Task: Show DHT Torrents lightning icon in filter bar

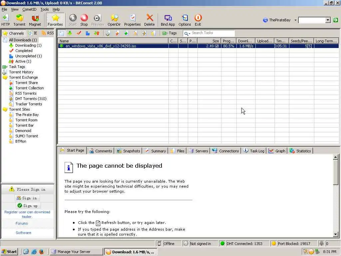Action: click(144, 33)
